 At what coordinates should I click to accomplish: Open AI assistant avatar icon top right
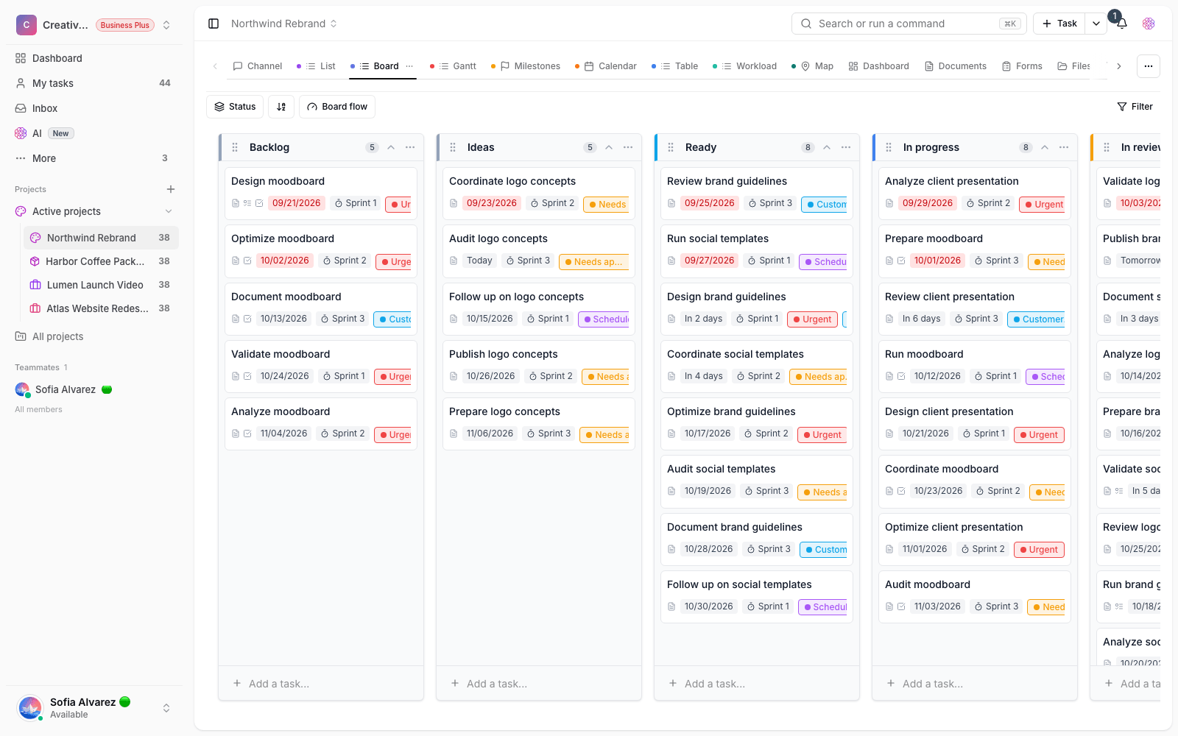(1149, 24)
